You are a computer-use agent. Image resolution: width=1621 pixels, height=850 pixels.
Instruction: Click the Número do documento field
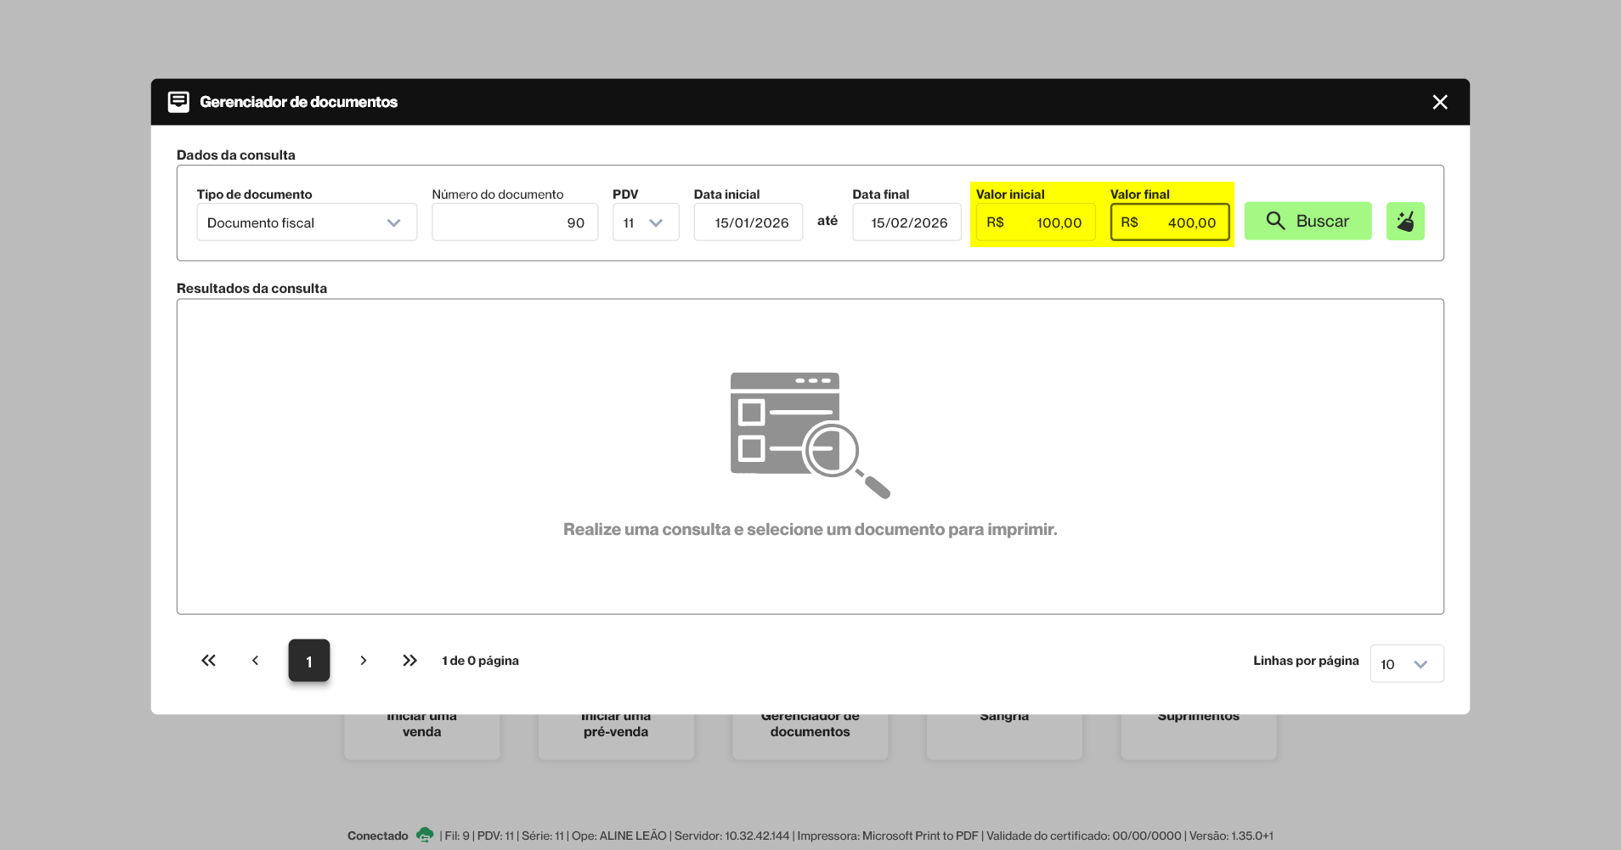tap(514, 222)
